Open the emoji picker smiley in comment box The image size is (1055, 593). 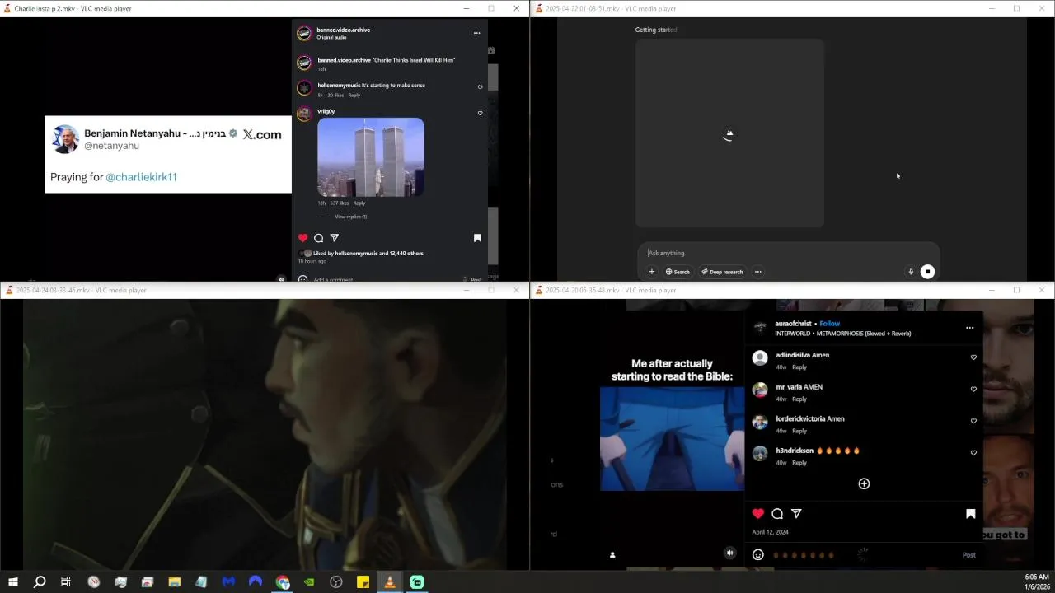758,555
